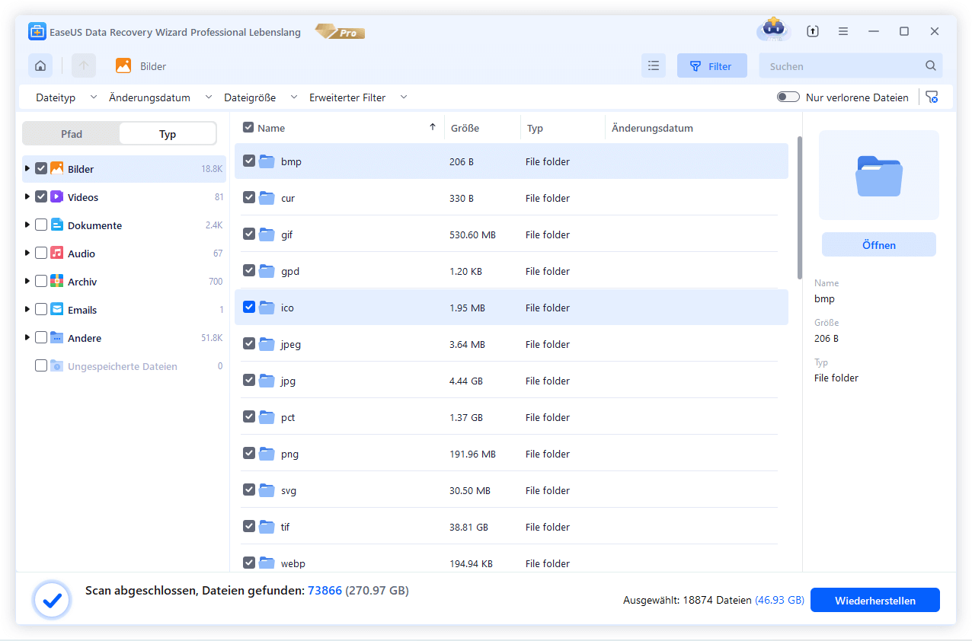Open the upload/update icon in title bar
972x641 pixels.
click(813, 31)
